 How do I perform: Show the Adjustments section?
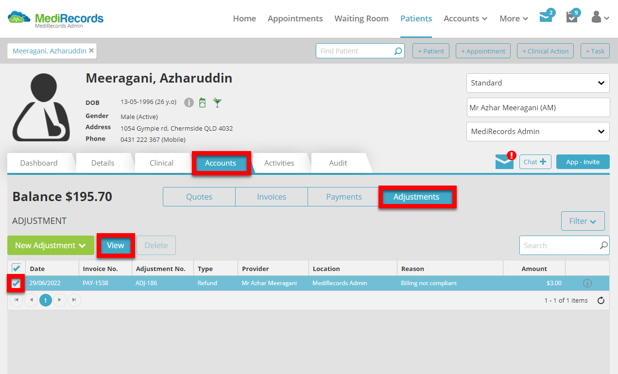tap(416, 197)
